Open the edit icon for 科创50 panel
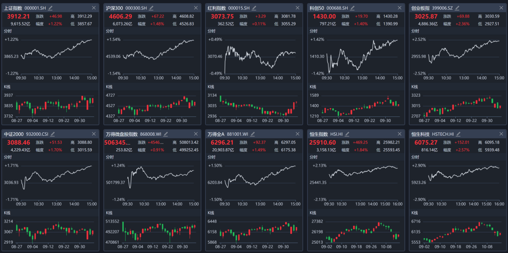This screenshot has height=253, width=508. [356, 8]
